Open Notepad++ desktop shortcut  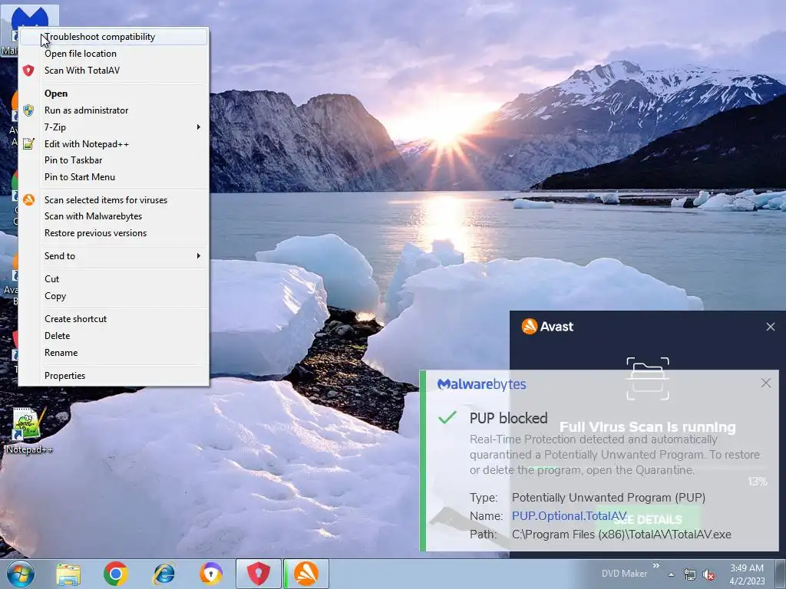[x=28, y=431]
